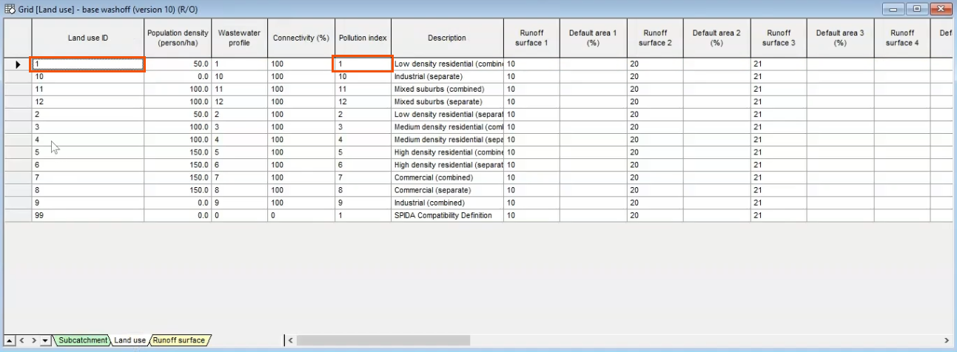
Task: Close the Land use grid window
Action: (940, 9)
